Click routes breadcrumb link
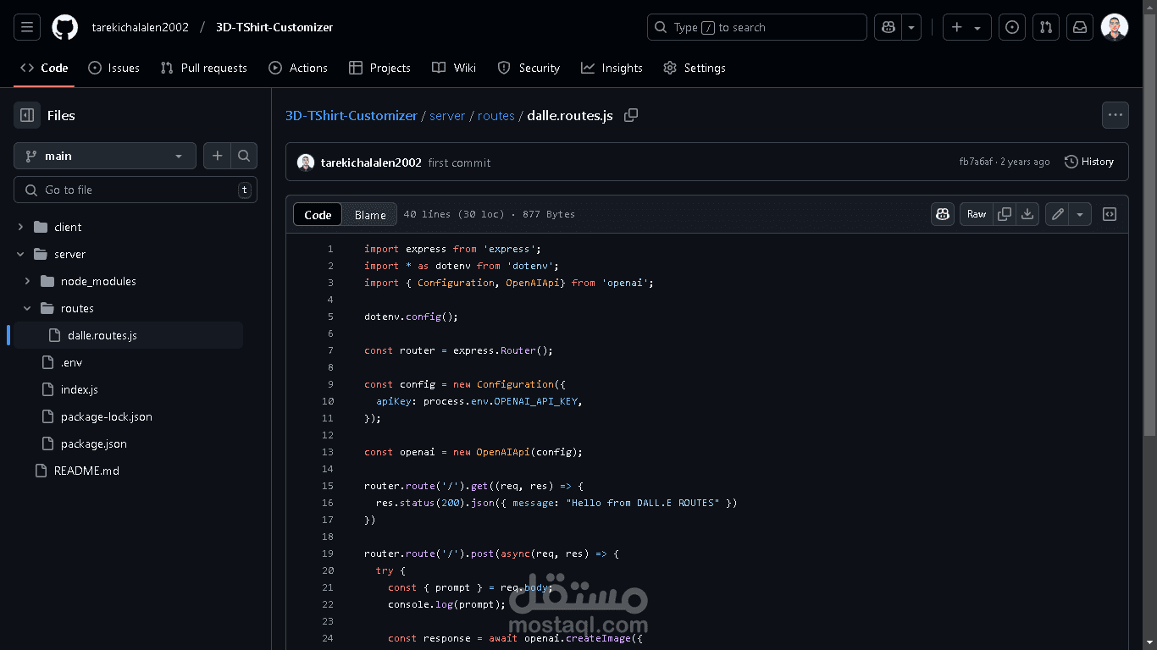Viewport: 1157px width, 650px height. (496, 115)
